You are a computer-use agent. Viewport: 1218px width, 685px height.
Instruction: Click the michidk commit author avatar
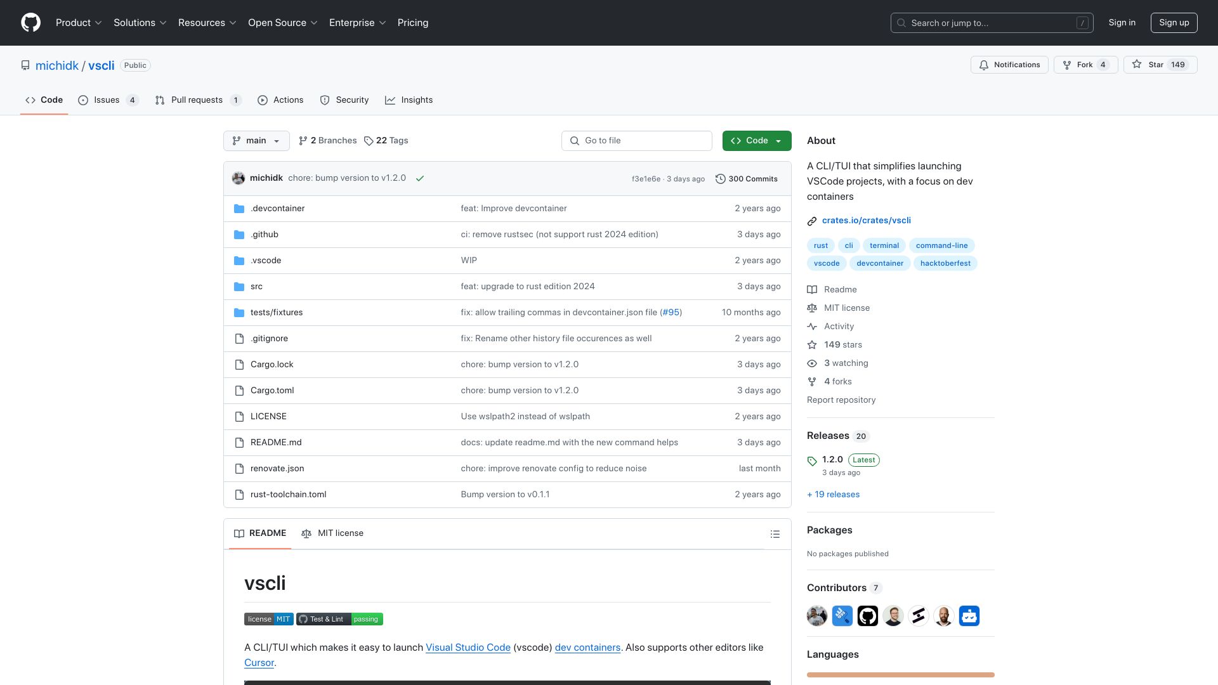pos(239,178)
